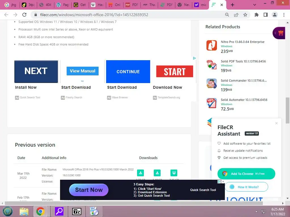Click the View Manual ad button

[82, 71]
